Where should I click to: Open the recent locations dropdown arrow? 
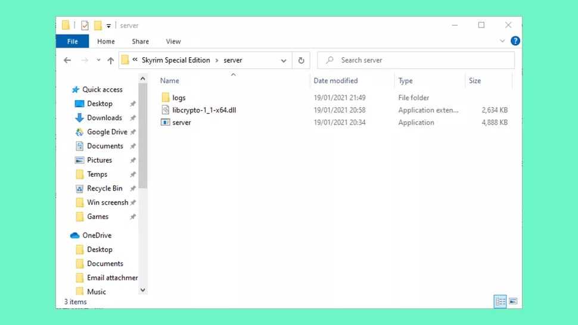click(98, 60)
